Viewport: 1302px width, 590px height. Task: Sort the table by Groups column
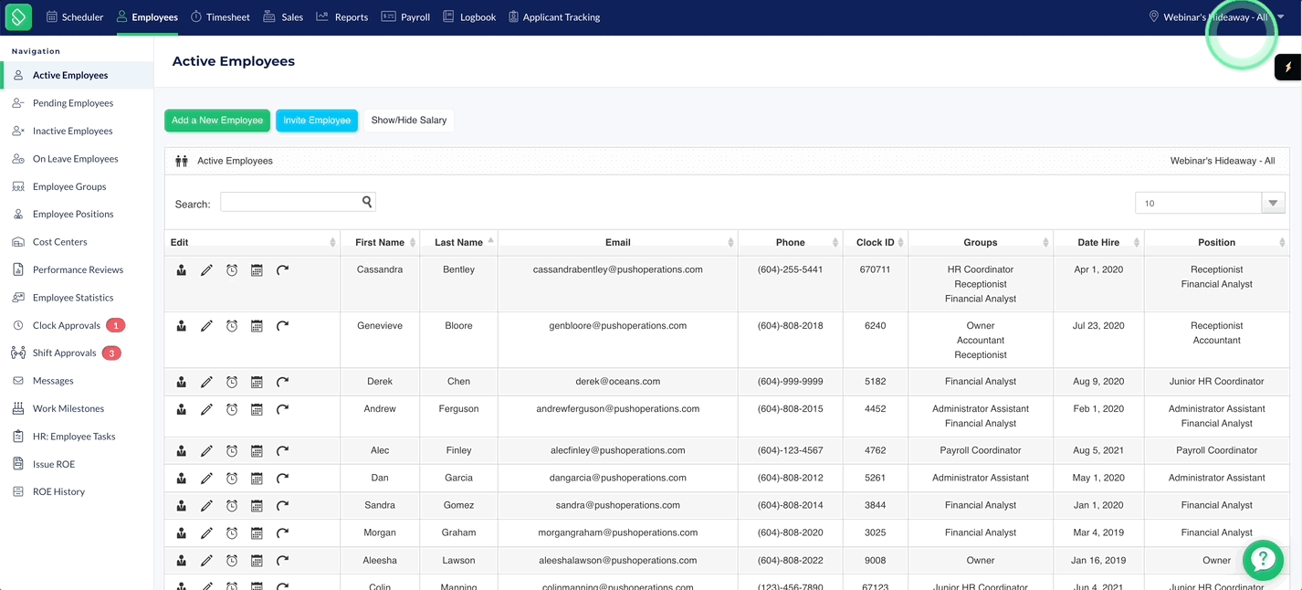pyautogui.click(x=981, y=242)
